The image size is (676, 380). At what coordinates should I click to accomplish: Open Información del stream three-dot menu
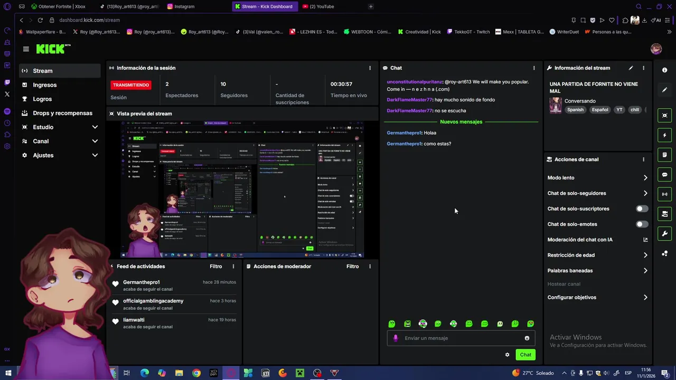[643, 68]
